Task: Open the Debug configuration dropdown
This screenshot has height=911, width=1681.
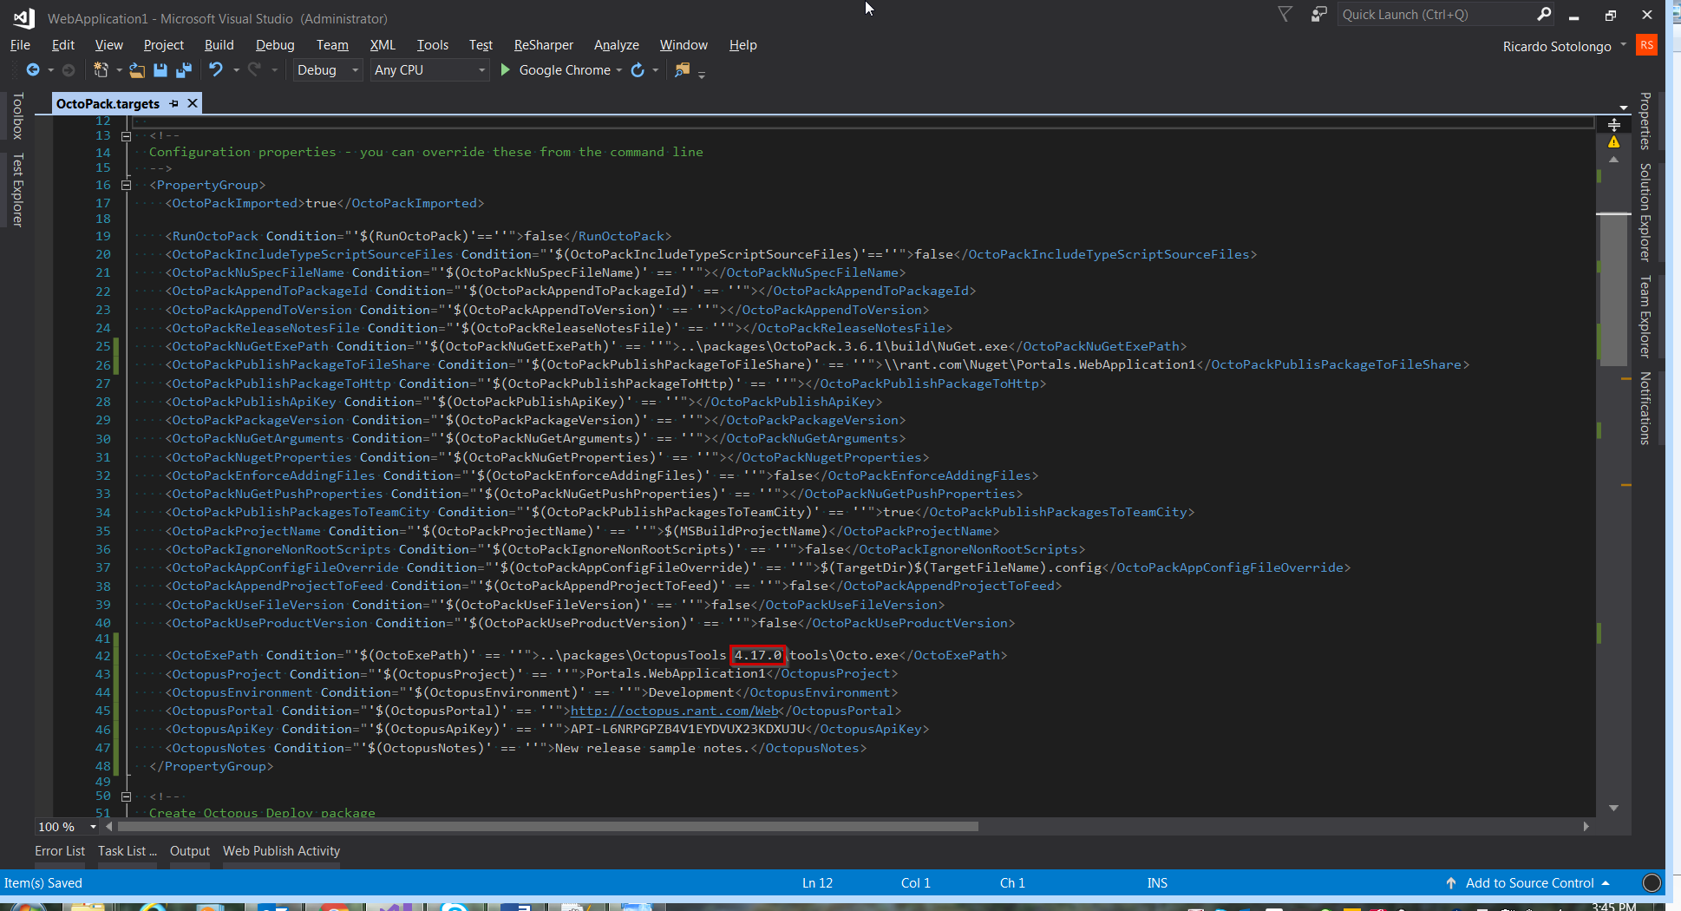Action: [x=328, y=70]
